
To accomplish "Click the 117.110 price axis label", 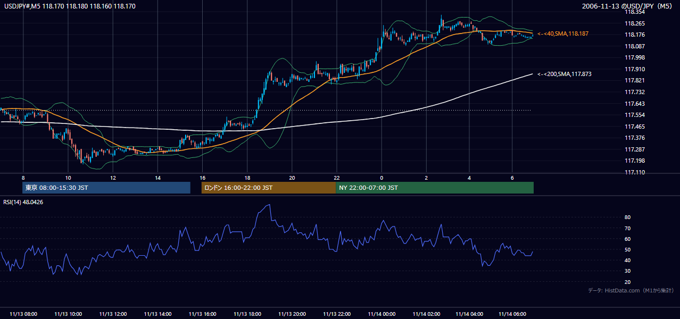I will coord(635,172).
